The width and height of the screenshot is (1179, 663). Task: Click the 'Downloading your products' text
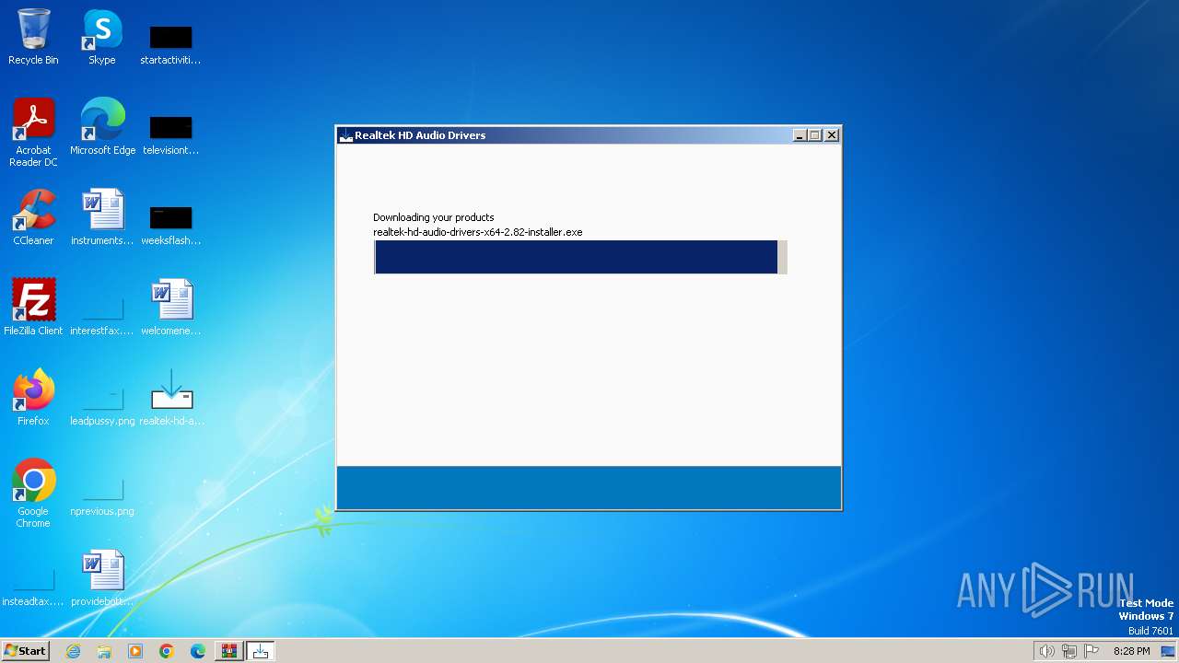tap(434, 217)
